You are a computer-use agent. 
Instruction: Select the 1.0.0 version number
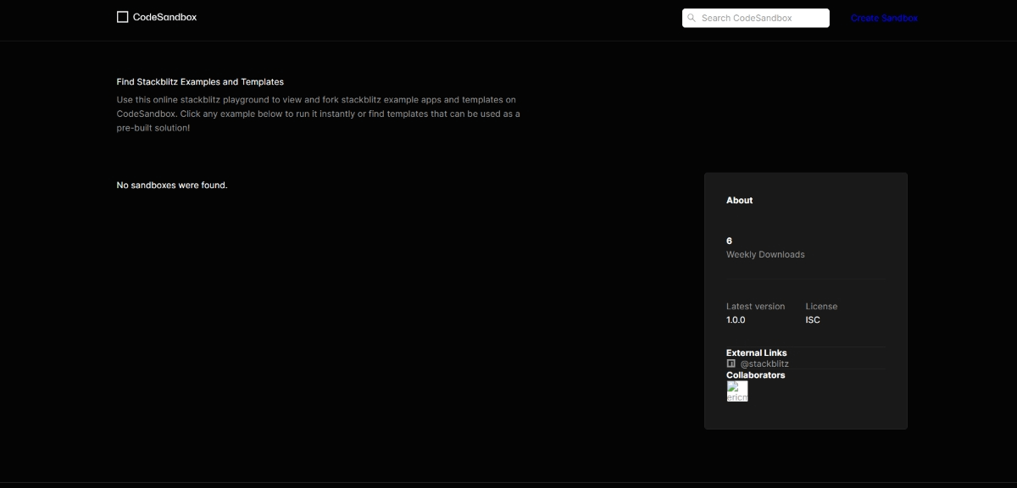(736, 320)
